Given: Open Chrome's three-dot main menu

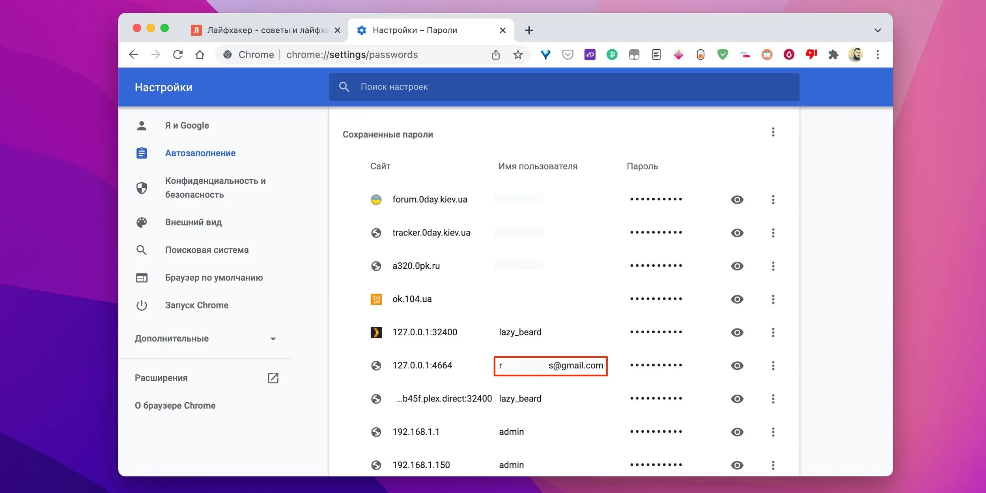Looking at the screenshot, I should click(x=878, y=54).
